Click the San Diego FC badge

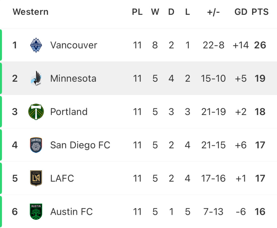click(x=36, y=145)
